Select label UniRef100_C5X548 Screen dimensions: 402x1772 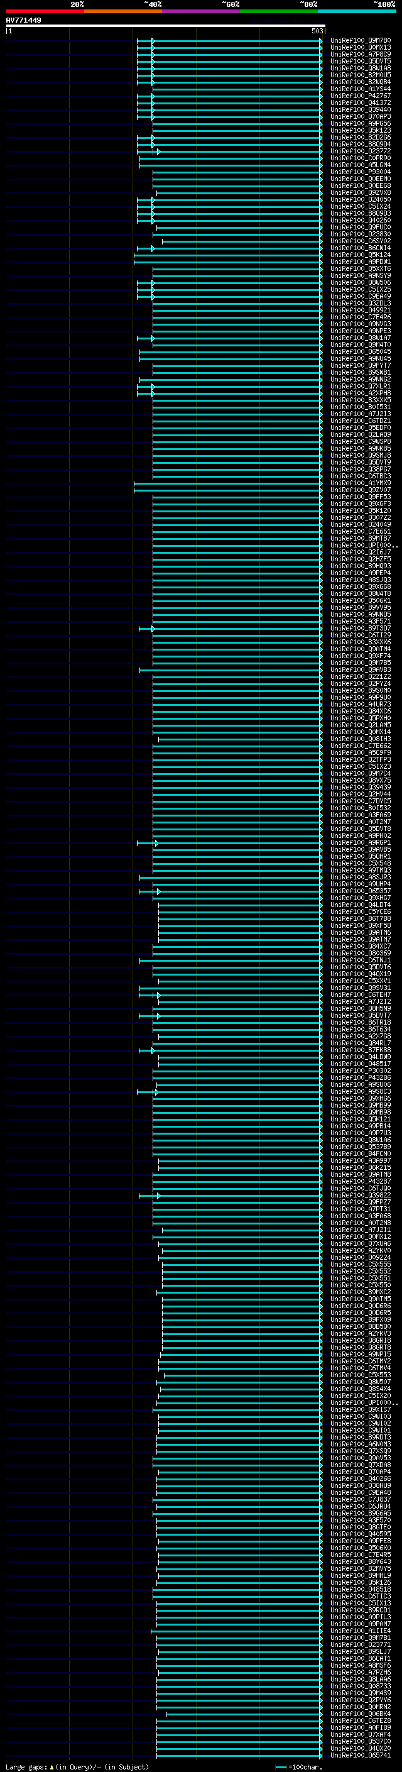pos(360,863)
